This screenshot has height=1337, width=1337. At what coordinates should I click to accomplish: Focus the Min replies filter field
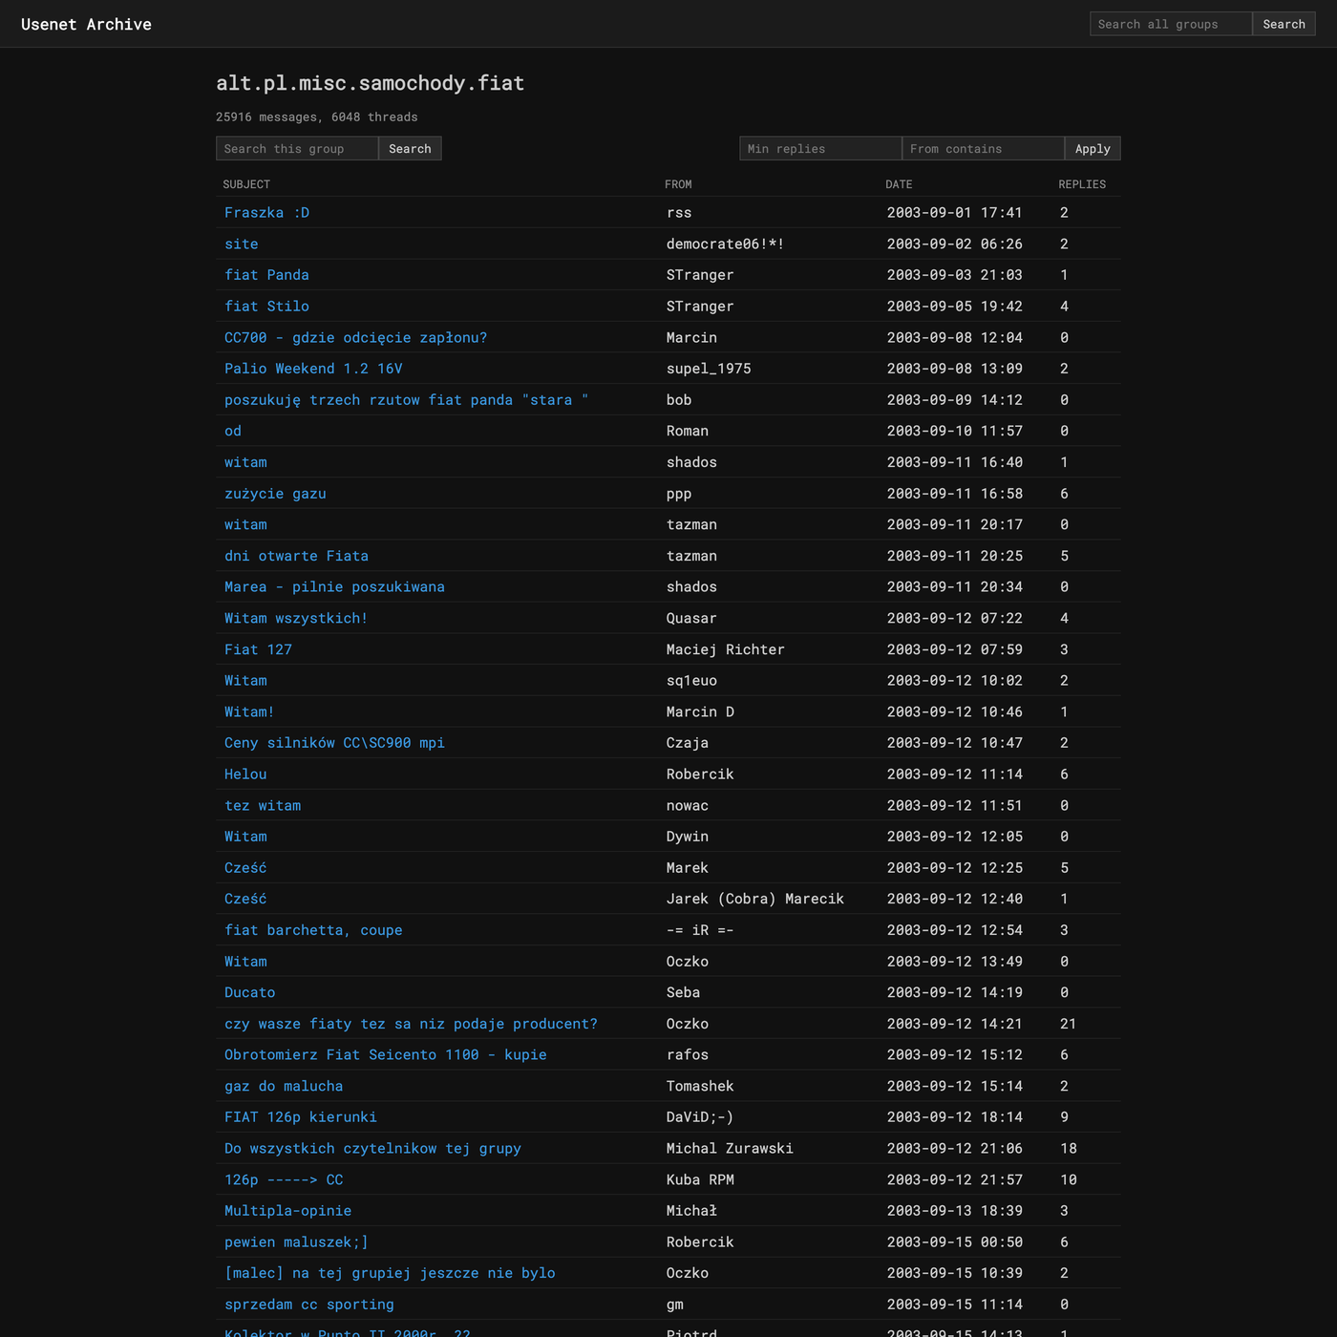[820, 148]
